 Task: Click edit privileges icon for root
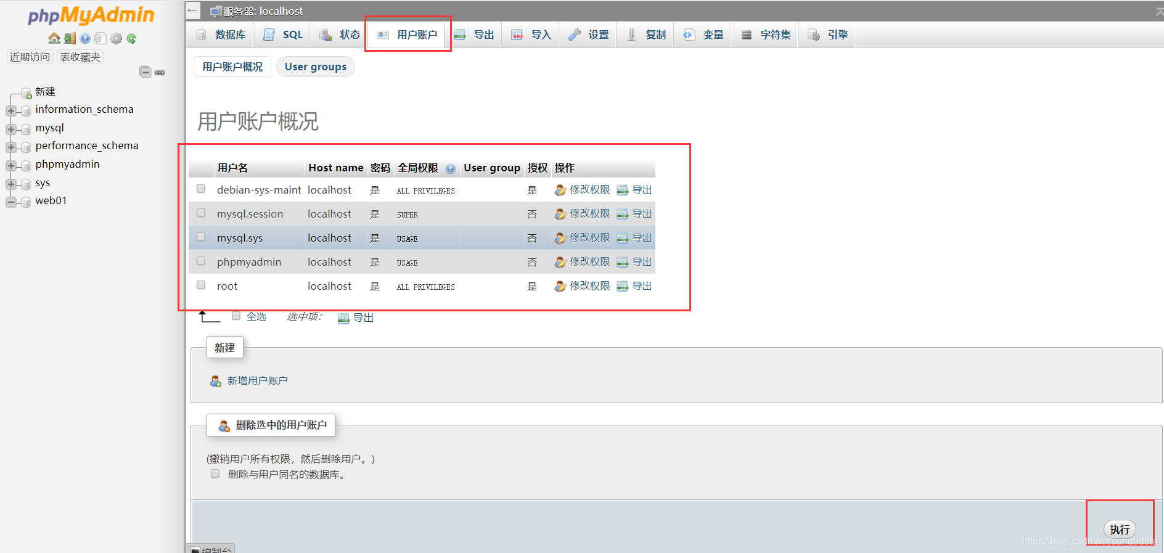coord(560,286)
